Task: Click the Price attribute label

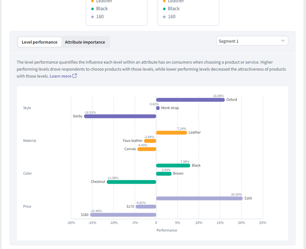Action: point(27,206)
